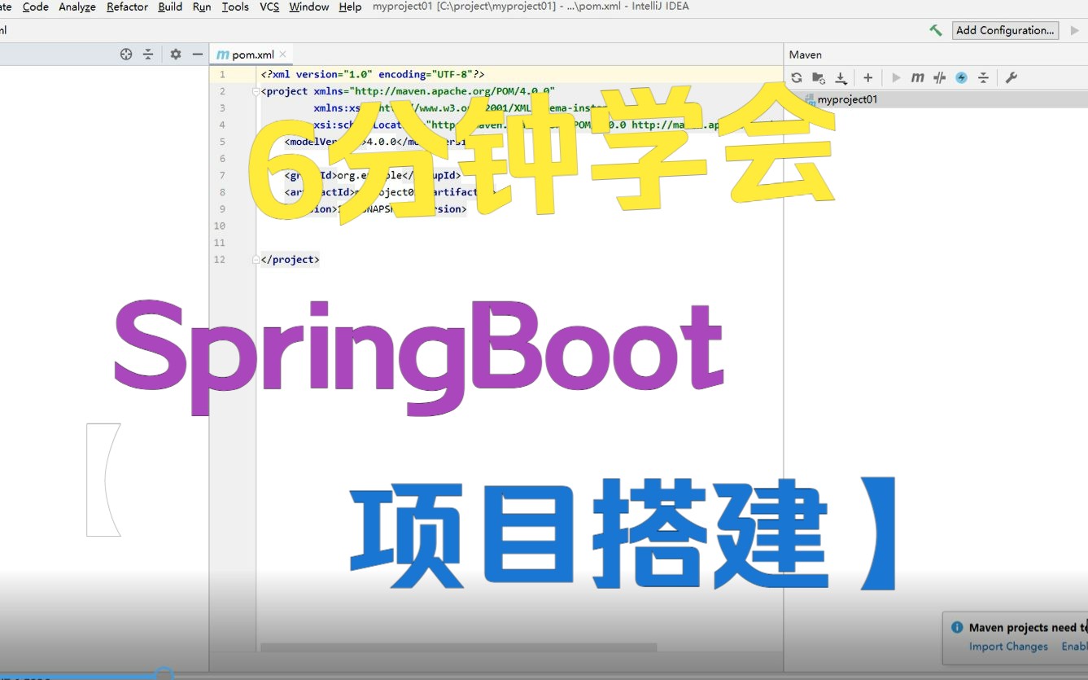Click the m icon on pom.xml tab
Image resolution: width=1088 pixels, height=680 pixels.
222,55
